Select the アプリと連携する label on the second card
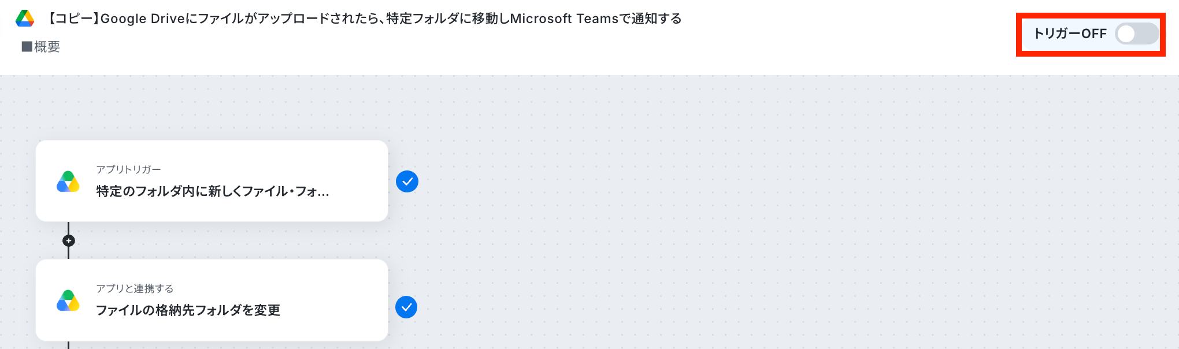 point(135,288)
